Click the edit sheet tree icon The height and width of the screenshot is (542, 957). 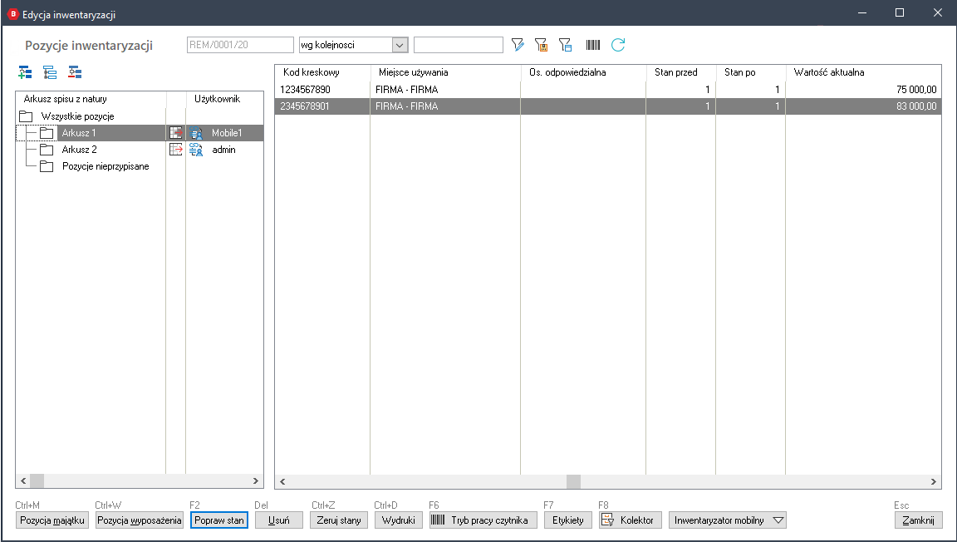coord(50,72)
